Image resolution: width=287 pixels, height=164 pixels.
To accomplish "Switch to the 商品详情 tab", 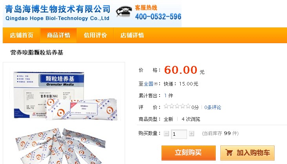I will [x=58, y=35].
